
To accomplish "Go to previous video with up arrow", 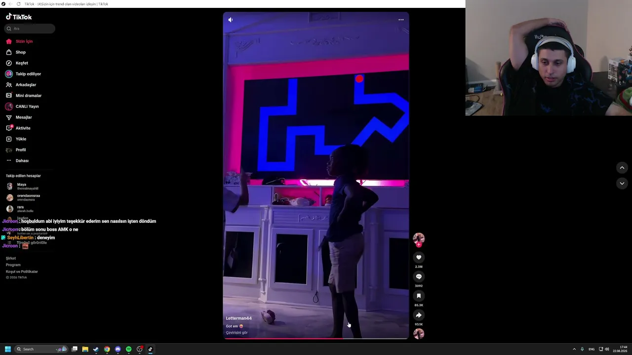I will (x=622, y=168).
